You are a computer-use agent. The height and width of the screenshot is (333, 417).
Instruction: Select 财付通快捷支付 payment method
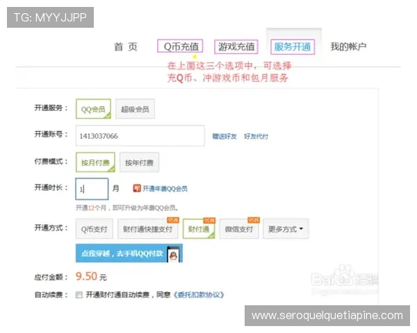148,229
